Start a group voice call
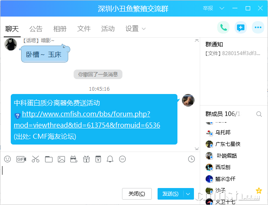 point(223,27)
